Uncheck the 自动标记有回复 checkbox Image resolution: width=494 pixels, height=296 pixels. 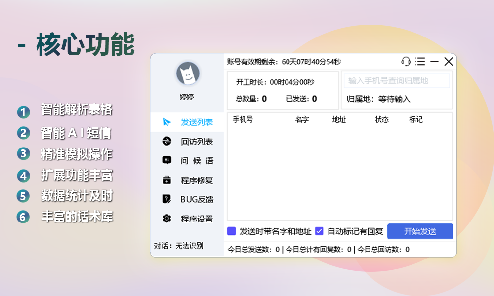(x=321, y=231)
